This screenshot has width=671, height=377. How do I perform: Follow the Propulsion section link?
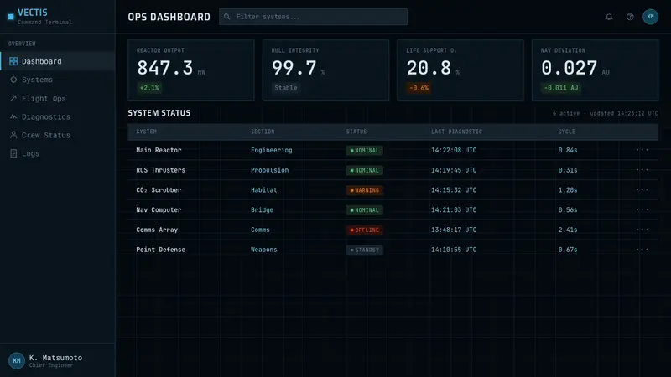(x=269, y=170)
